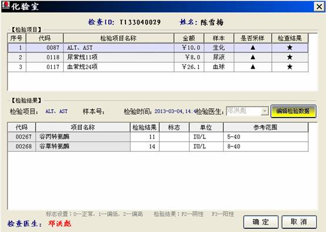
Task: Select the 血常规24项 test row
Action: [158, 67]
